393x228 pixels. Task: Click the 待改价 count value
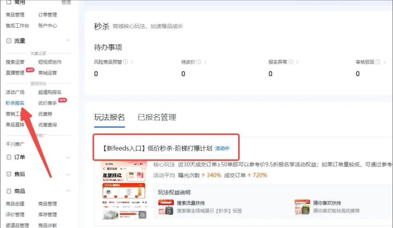[x=183, y=74]
